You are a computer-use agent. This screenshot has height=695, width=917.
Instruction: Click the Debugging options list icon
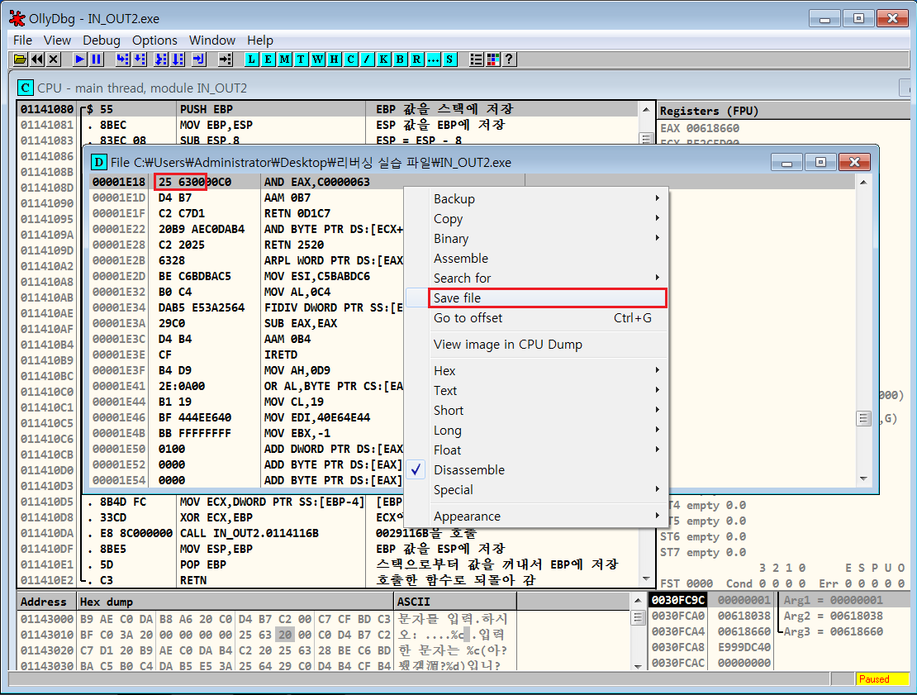coord(477,59)
